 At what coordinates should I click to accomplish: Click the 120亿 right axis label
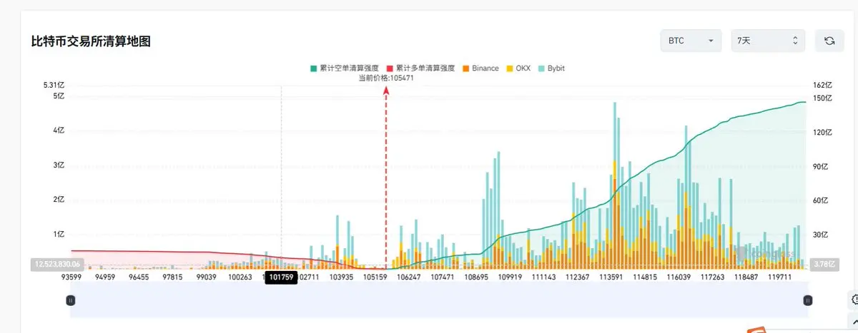[x=821, y=133]
